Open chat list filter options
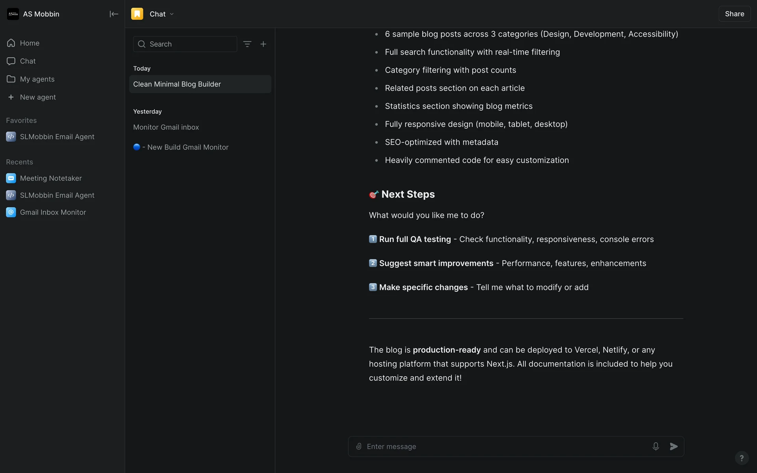 coord(247,44)
